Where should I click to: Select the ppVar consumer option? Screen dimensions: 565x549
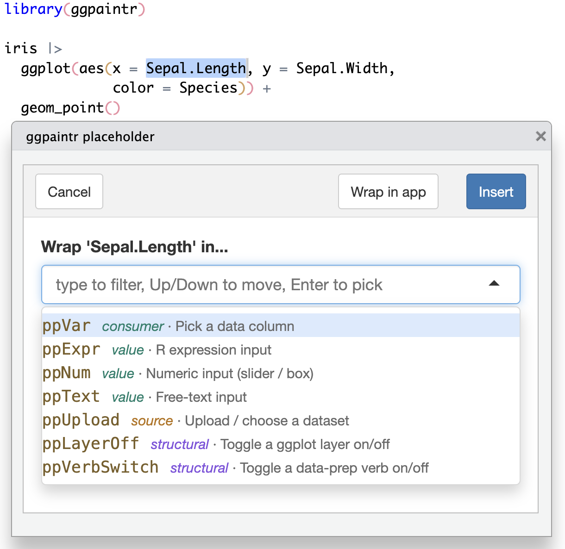[281, 326]
